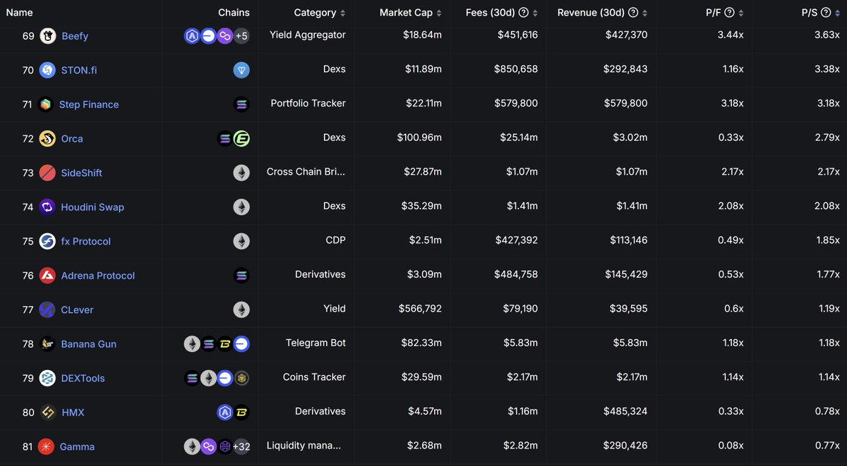
Task: Open the fx Protocol link
Action: [86, 241]
